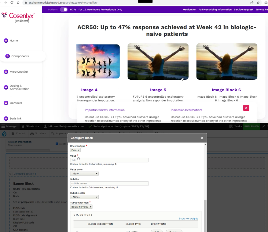Click the Shortcuts star icon
Viewport: 268px width, 232px height.
coord(23,126)
